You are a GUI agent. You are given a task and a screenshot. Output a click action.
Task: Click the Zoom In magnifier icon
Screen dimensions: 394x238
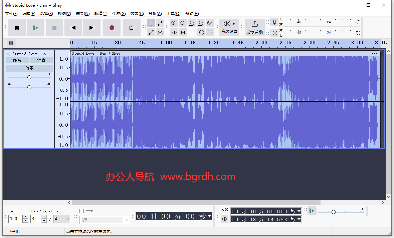point(174,23)
